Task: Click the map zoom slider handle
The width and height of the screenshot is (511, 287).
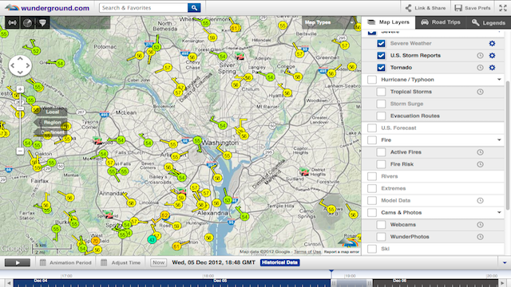Action: point(20,108)
